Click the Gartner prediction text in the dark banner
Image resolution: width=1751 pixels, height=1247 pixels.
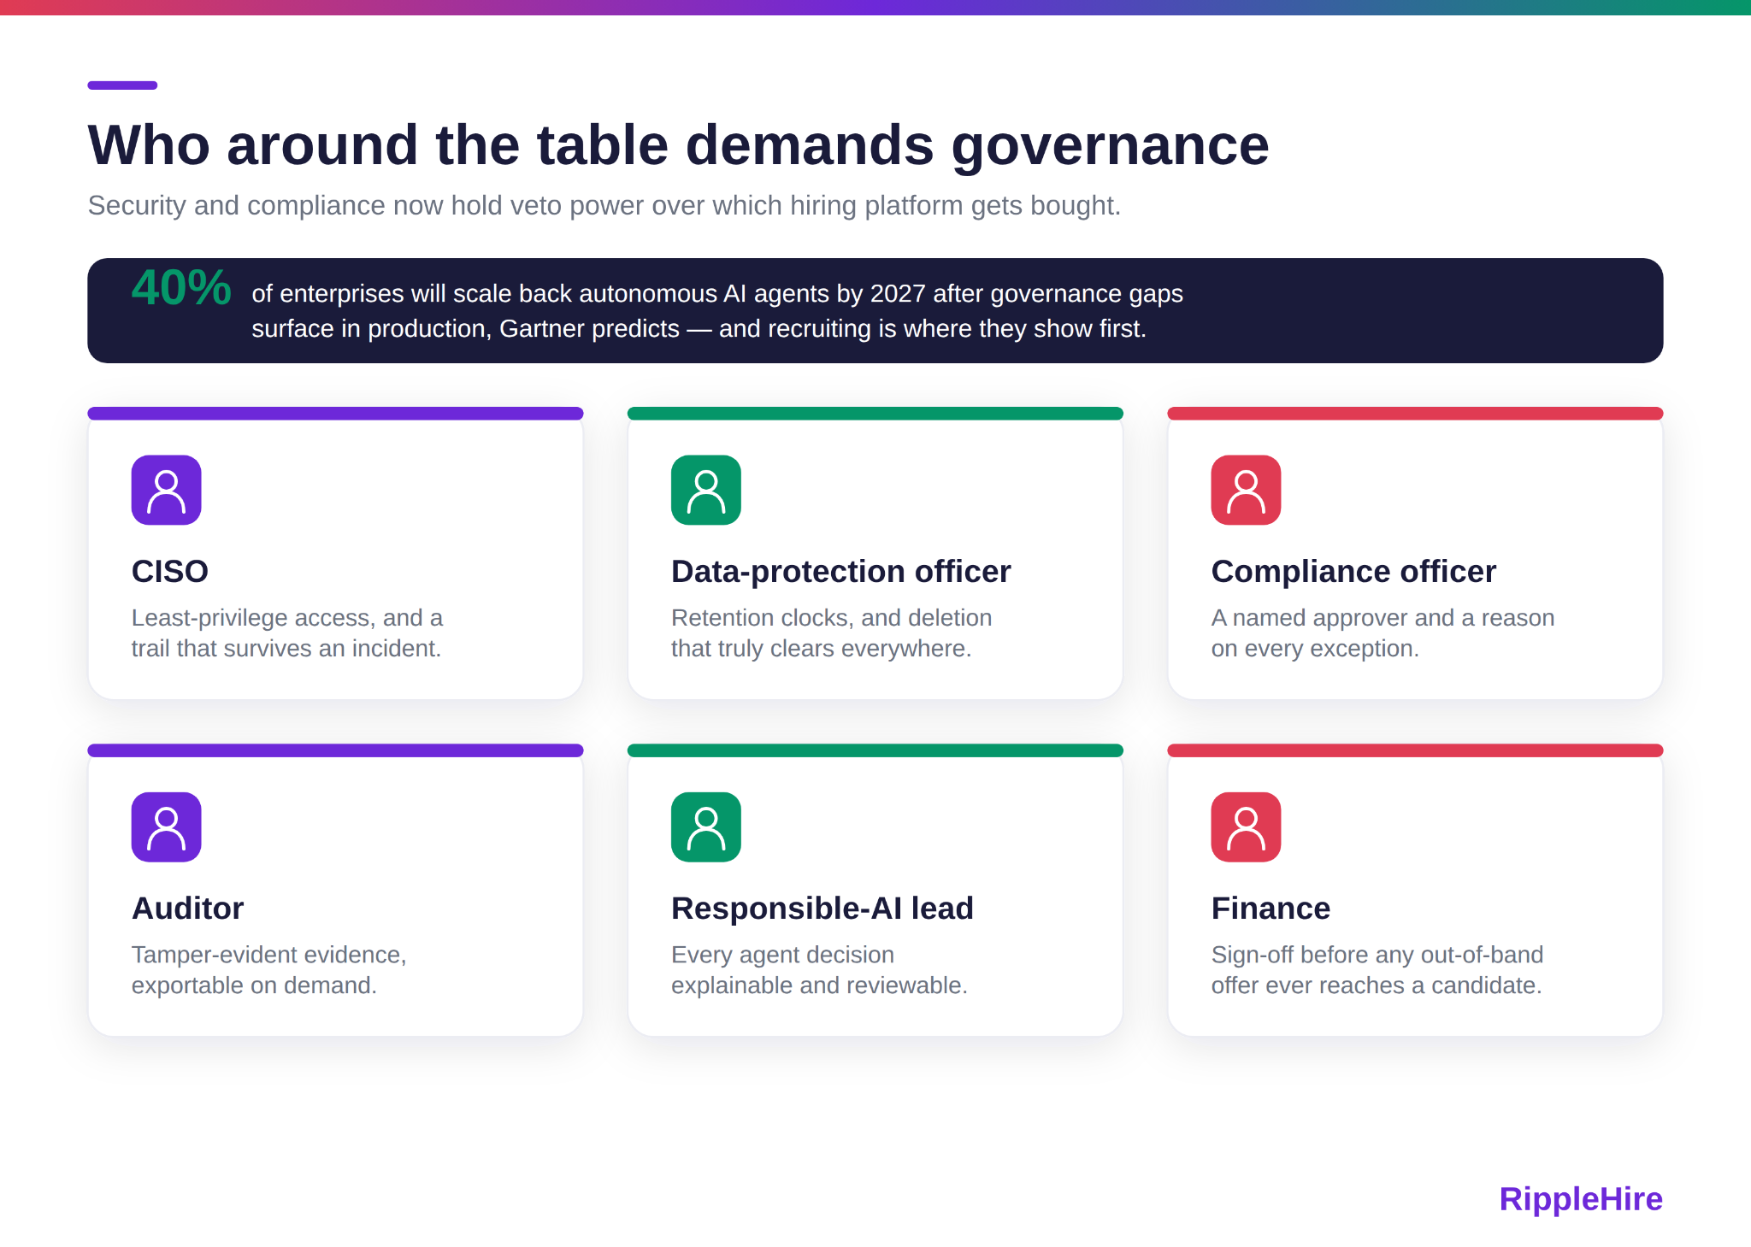pyautogui.click(x=717, y=311)
